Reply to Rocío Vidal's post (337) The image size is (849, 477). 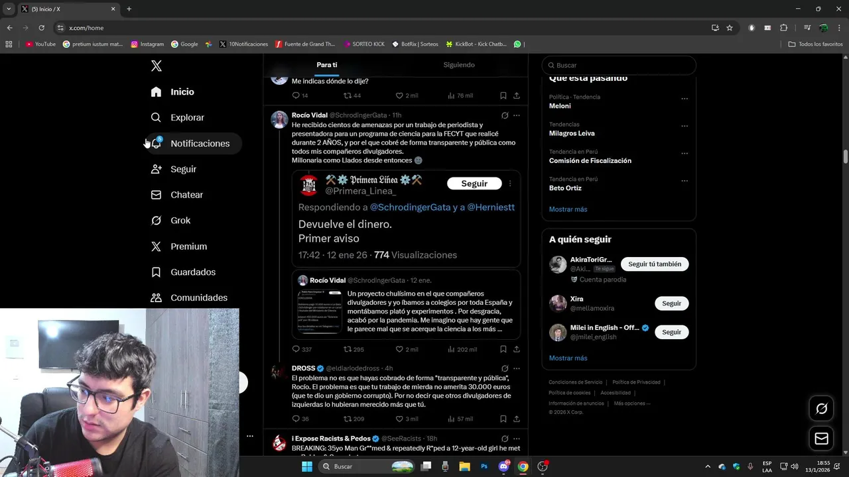(x=302, y=349)
